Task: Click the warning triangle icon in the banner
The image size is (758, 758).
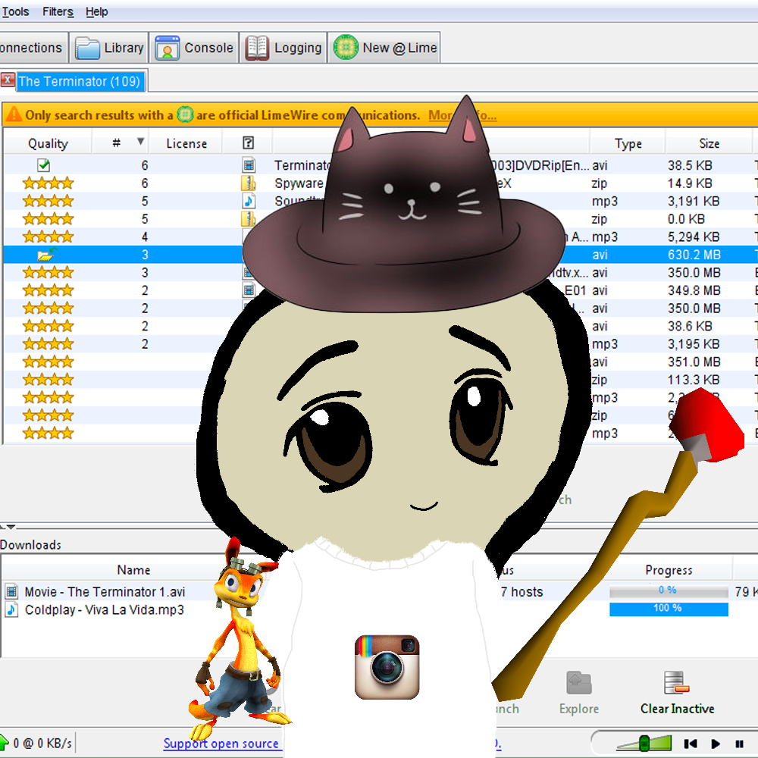Action: [x=14, y=114]
